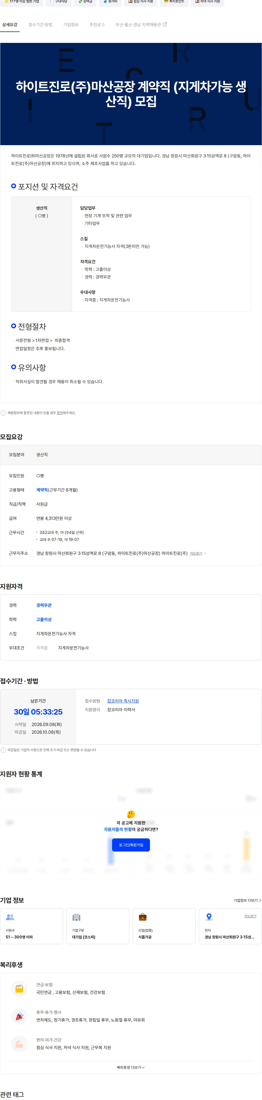
Task: Select the 상세요강 tab
Action: tap(9, 25)
